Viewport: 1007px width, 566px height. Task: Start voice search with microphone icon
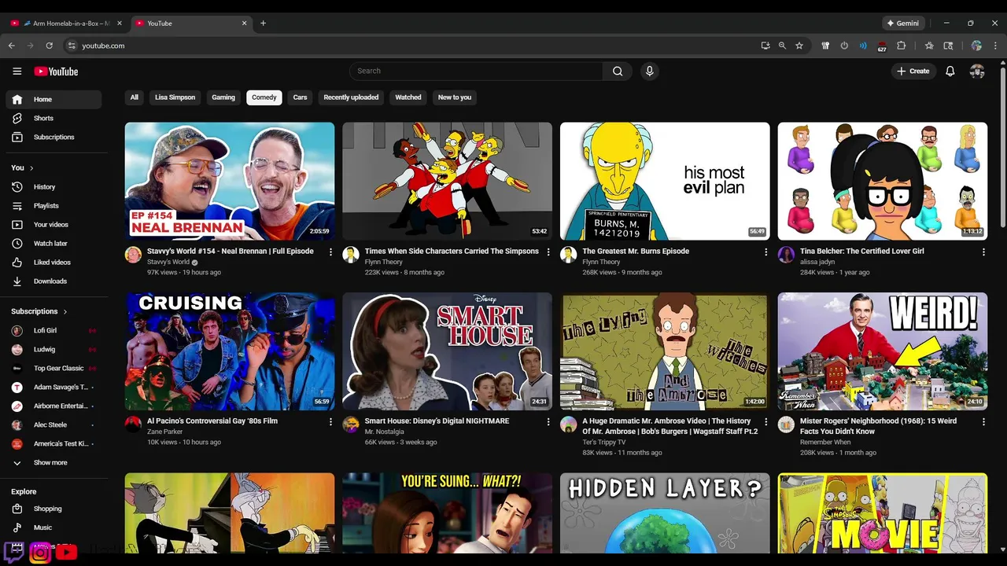click(x=649, y=71)
